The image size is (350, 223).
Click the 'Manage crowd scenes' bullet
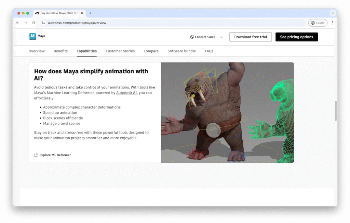coord(62,123)
